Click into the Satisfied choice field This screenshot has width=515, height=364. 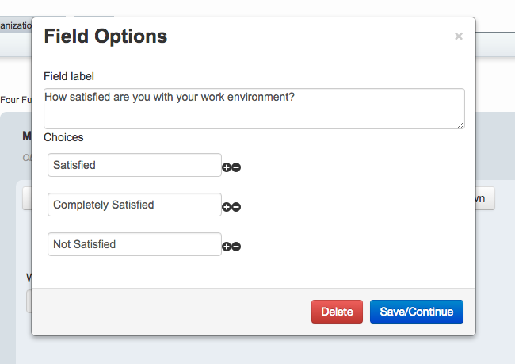135,165
